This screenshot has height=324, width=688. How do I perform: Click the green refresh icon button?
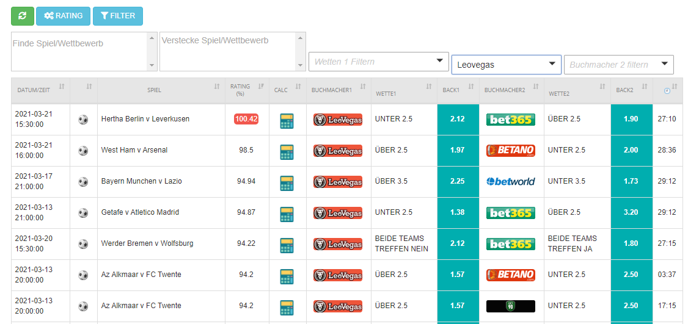(23, 16)
